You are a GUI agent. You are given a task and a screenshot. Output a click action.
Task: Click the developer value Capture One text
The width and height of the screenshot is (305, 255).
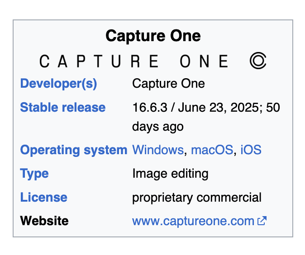point(168,84)
